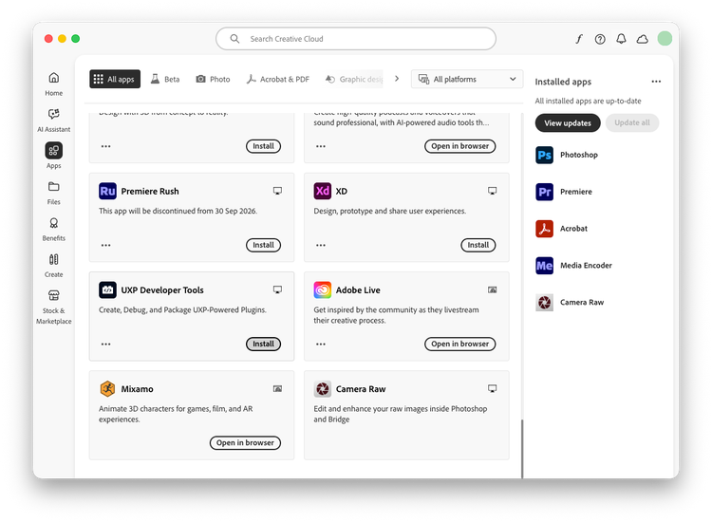The image size is (712, 522).
Task: Click the apps list vertical scrollbar
Action: tap(522, 449)
